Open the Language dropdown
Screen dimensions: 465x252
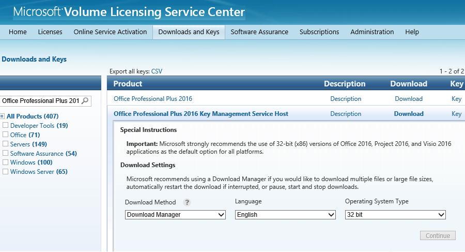[x=285, y=215]
